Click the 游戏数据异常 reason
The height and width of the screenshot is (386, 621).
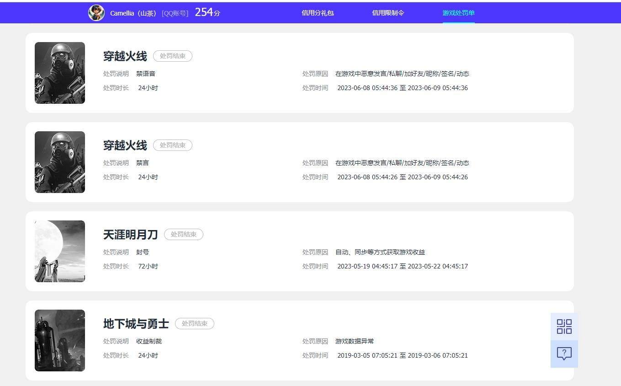coord(355,341)
